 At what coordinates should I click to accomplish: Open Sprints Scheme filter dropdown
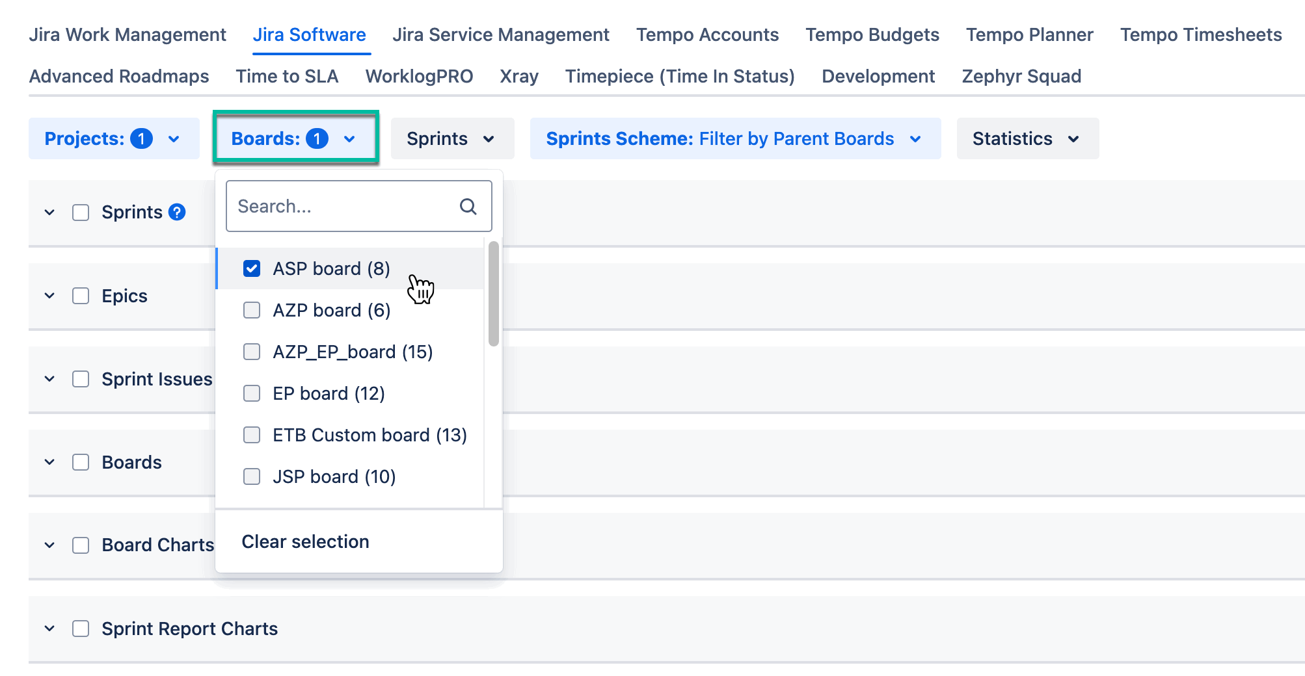[734, 138]
